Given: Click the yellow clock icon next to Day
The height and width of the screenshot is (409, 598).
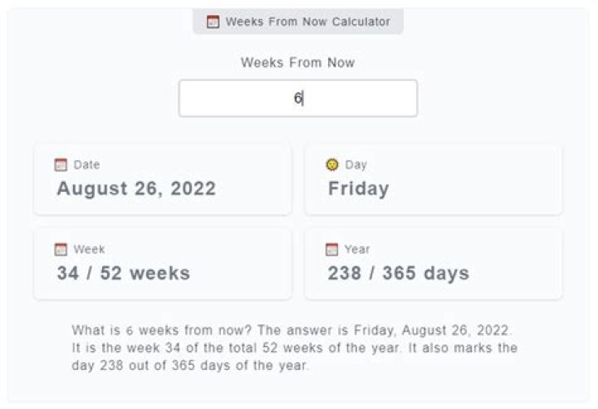Looking at the screenshot, I should (332, 165).
